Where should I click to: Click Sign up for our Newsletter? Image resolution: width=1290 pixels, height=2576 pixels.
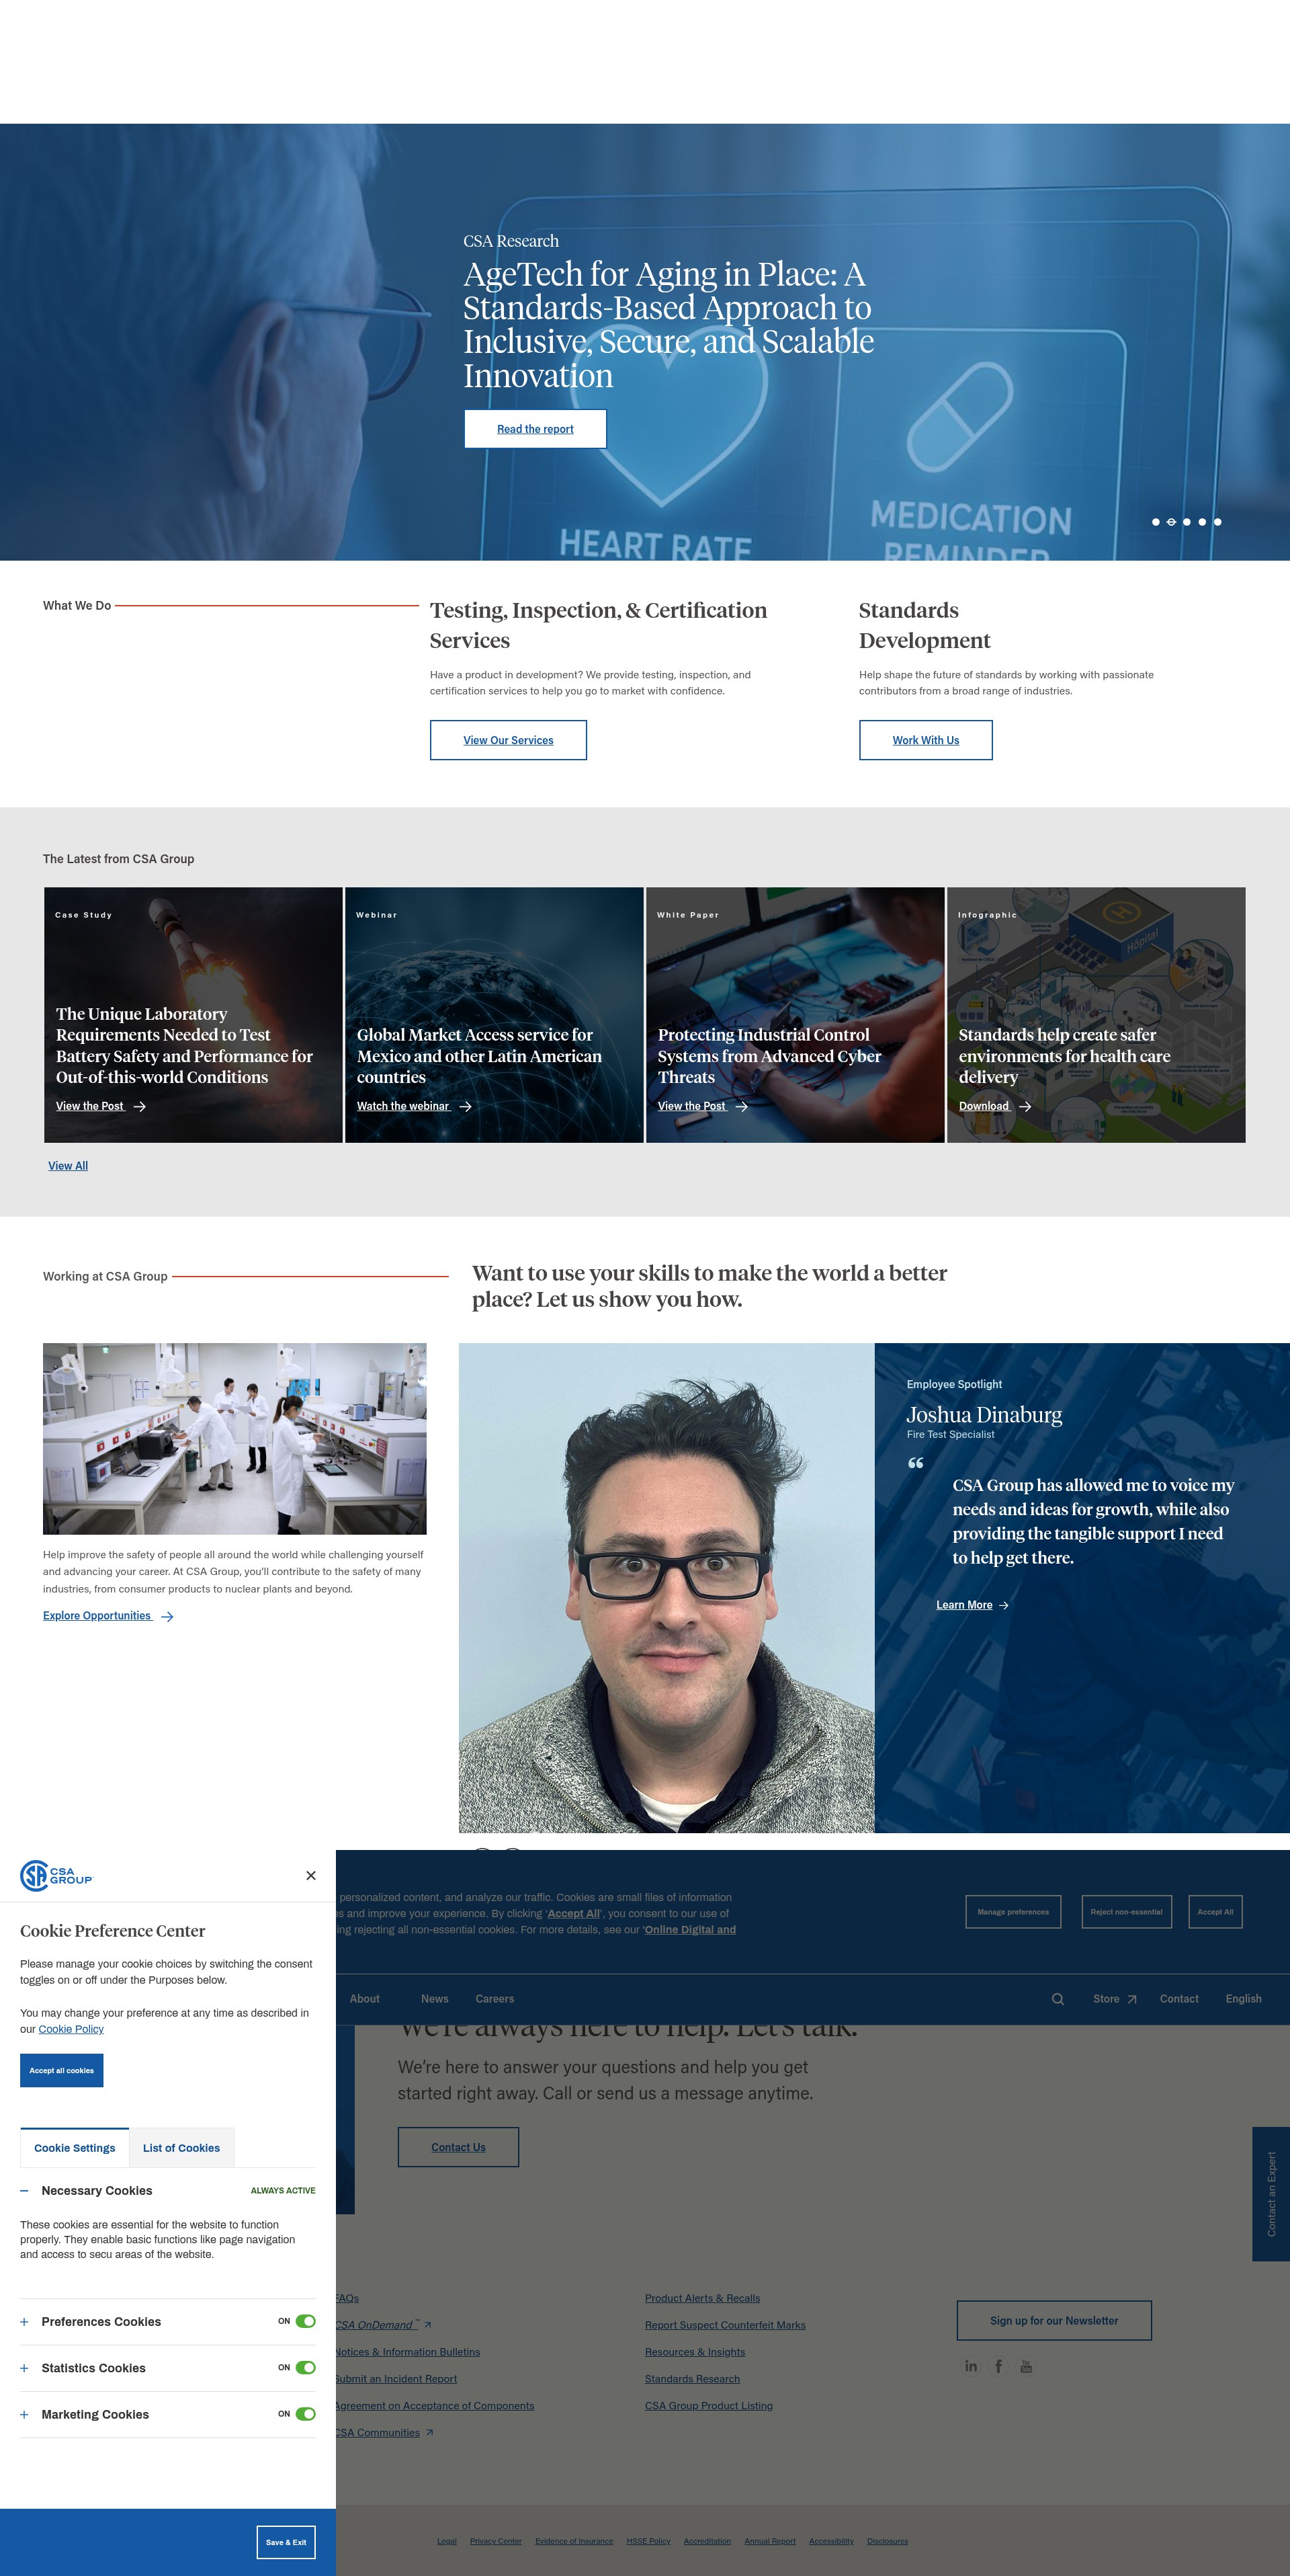(x=1054, y=2320)
